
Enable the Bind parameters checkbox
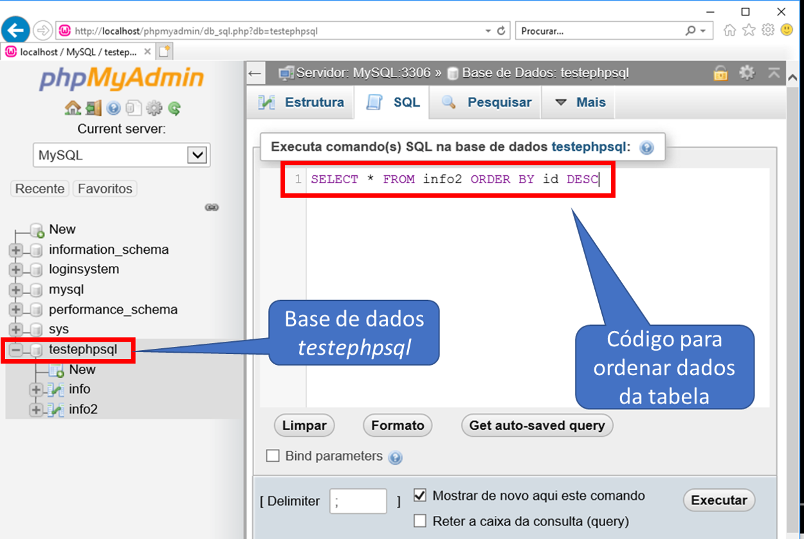tap(273, 455)
